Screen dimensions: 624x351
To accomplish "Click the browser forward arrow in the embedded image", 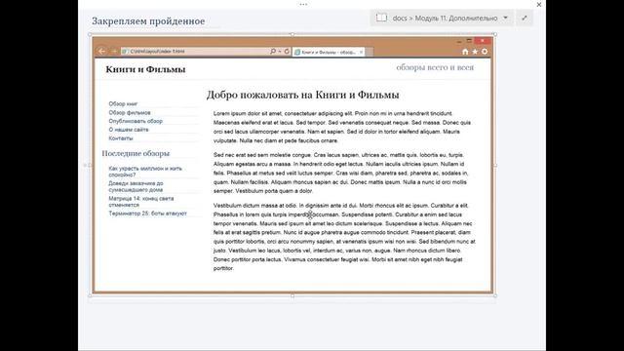I will pyautogui.click(x=114, y=52).
